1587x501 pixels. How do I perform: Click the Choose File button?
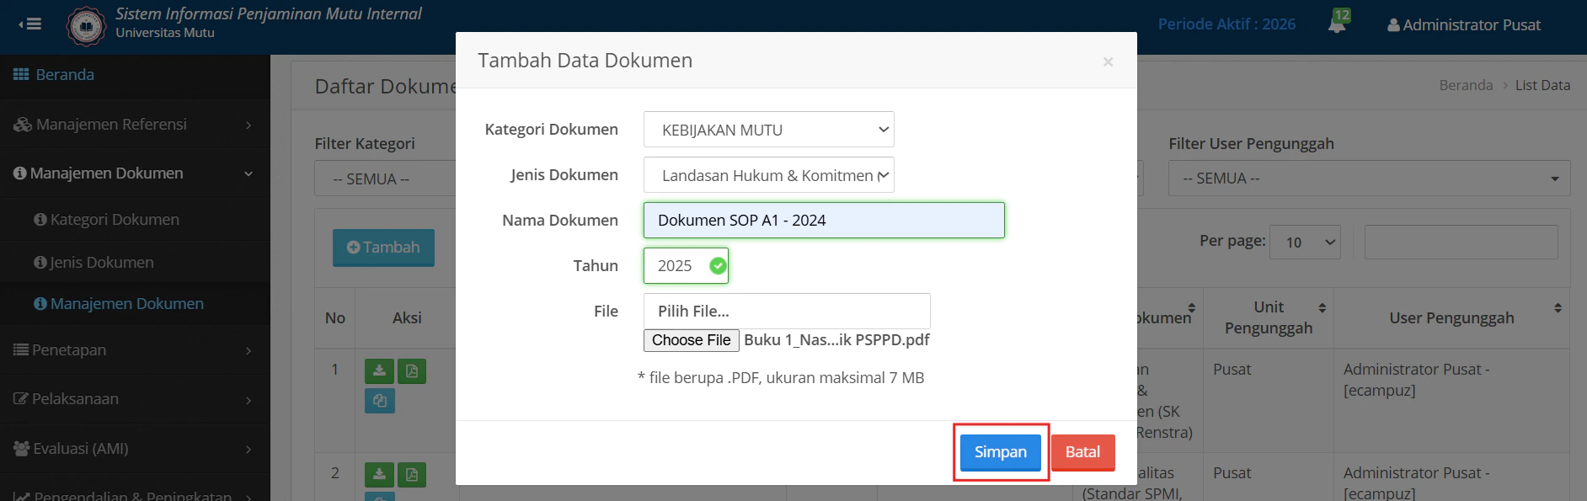tap(692, 340)
